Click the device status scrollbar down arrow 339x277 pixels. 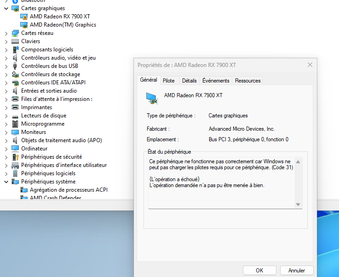(298, 205)
